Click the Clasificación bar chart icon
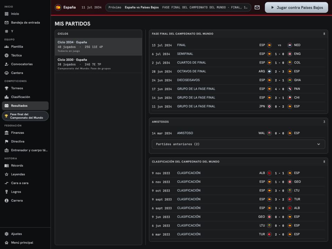Viewport: 332px width, 249px height. [x=7, y=97]
